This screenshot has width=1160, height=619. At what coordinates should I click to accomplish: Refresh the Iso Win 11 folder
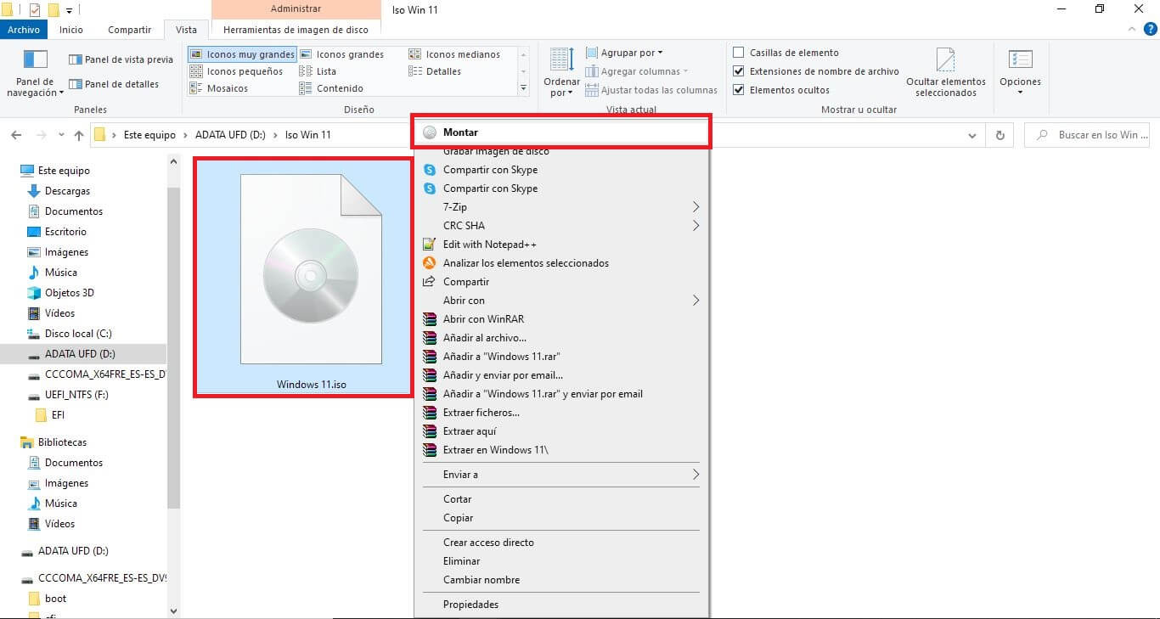[1000, 135]
